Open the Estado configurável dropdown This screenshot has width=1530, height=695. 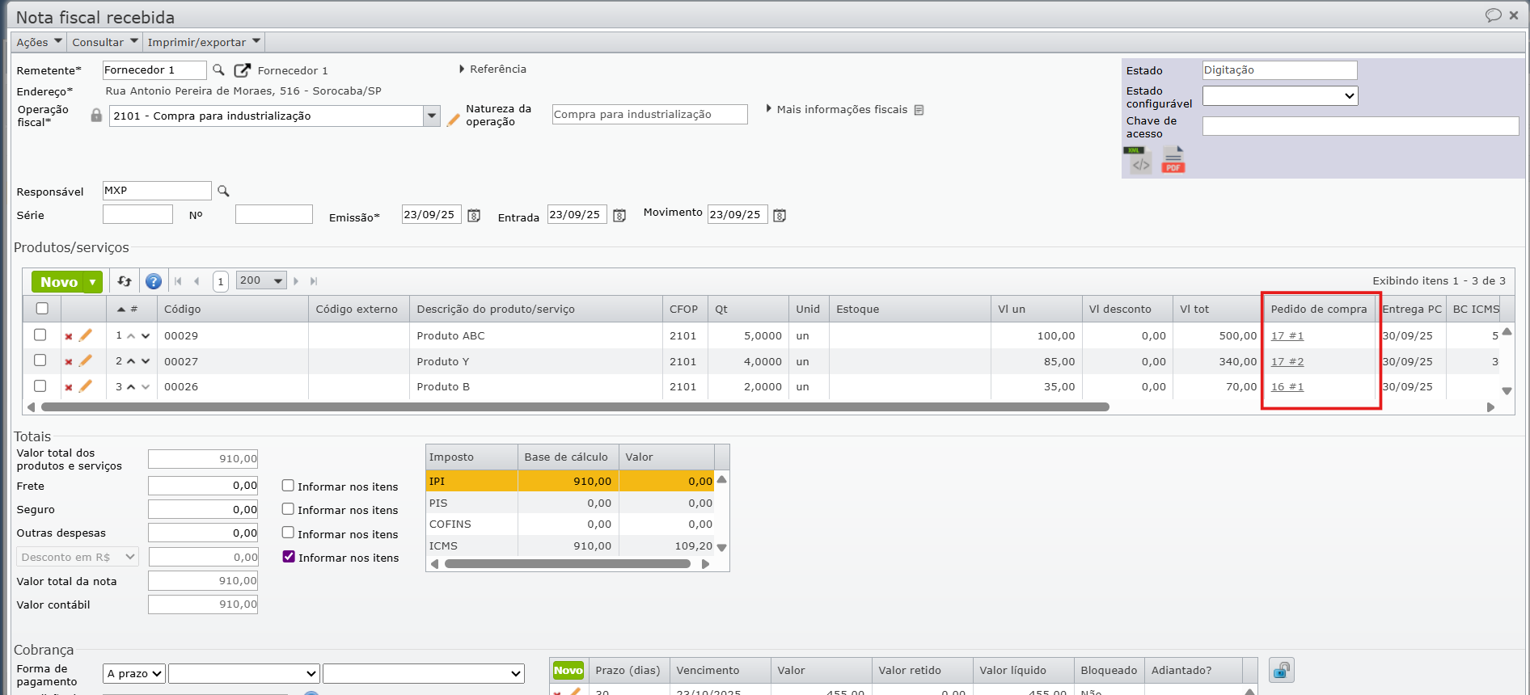coord(1279,96)
